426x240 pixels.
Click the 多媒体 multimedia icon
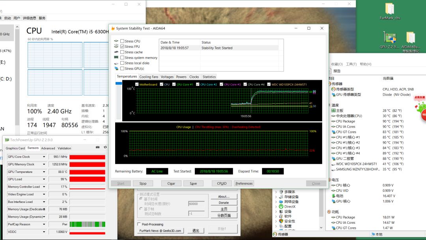click(x=281, y=192)
